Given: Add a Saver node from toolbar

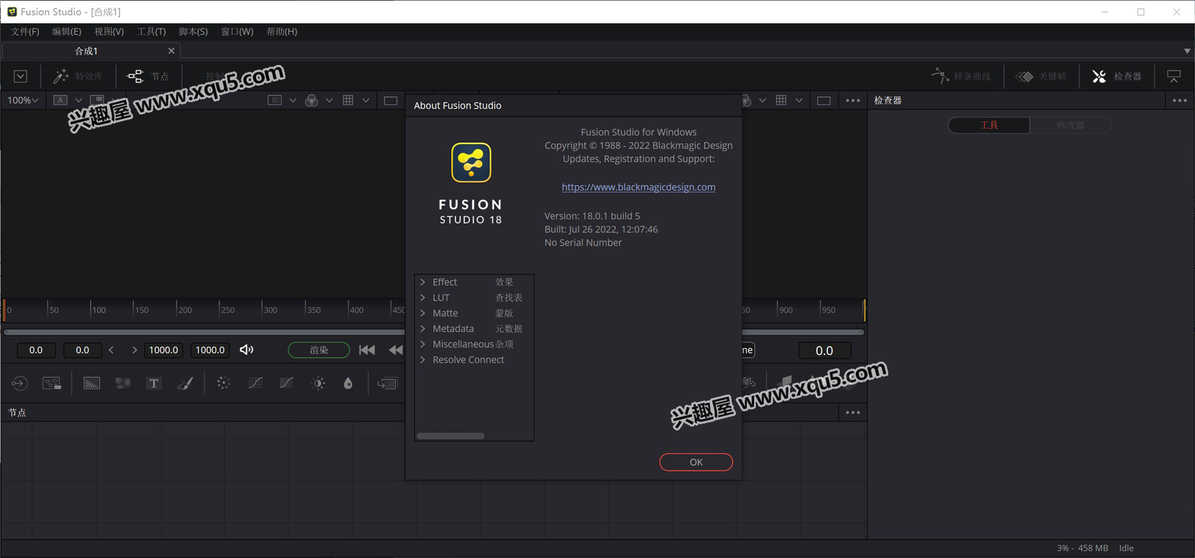Looking at the screenshot, I should 52,384.
